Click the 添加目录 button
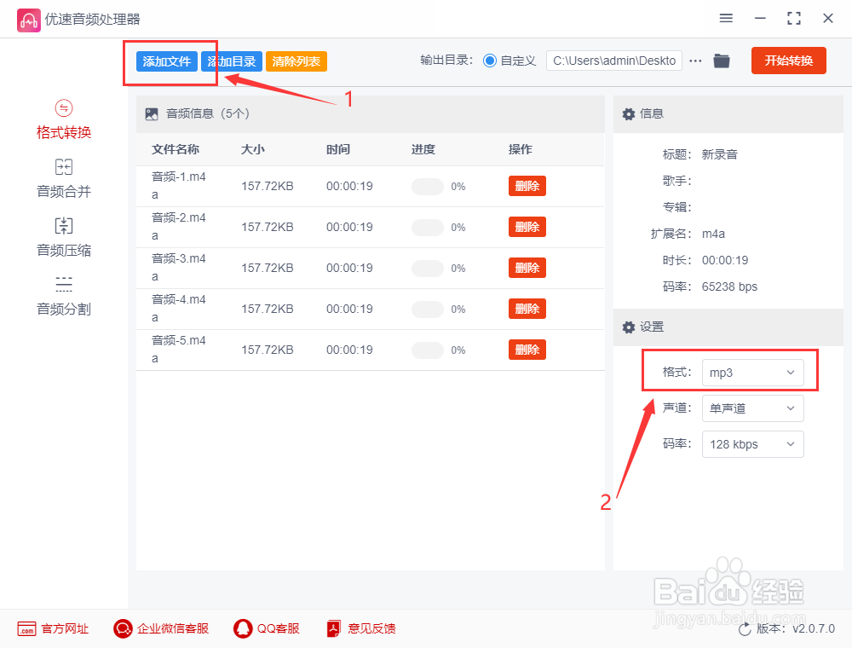This screenshot has height=648, width=852. click(232, 61)
